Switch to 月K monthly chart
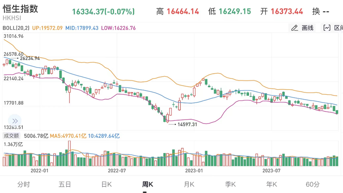 [x=189, y=184]
